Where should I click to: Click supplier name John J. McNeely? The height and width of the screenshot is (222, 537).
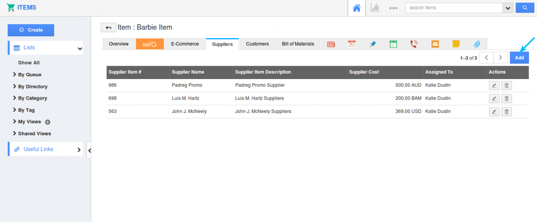pyautogui.click(x=189, y=111)
